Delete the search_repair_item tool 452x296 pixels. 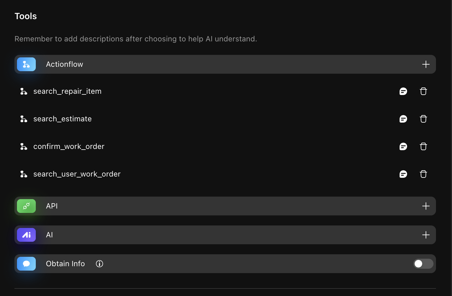click(423, 91)
